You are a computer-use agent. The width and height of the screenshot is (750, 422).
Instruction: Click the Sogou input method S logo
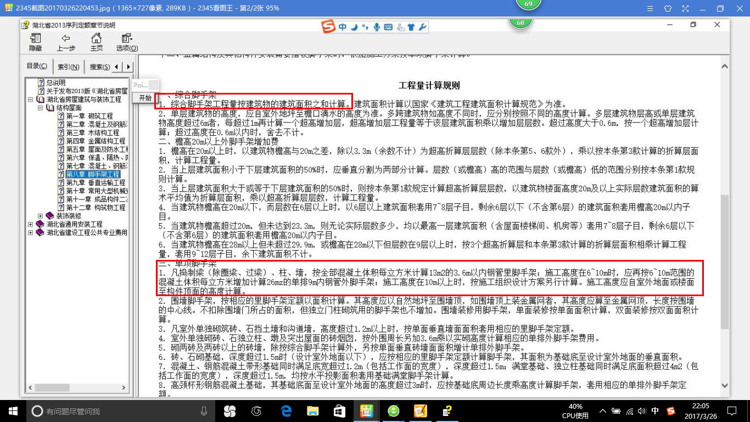click(328, 26)
